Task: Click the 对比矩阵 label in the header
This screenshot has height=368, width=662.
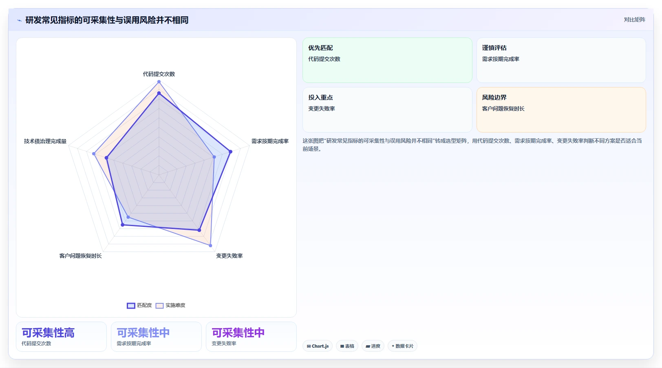Action: 634,20
